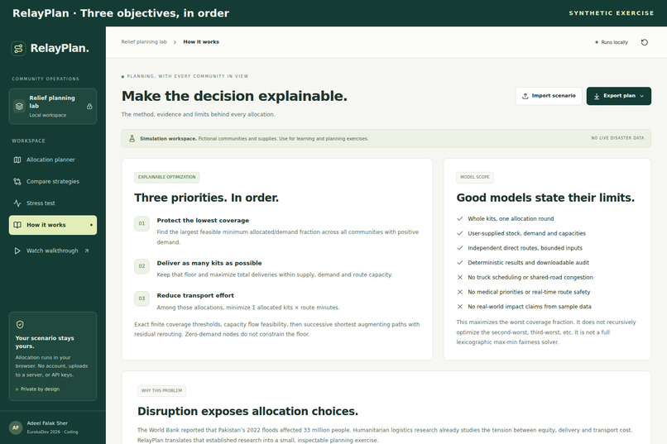Viewport: 667px width, 444px height.
Task: Click the Allocation planner map icon
Action: click(x=17, y=160)
